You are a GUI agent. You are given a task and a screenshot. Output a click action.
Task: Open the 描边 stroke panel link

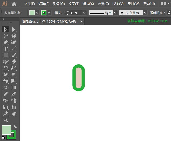[x=59, y=13]
